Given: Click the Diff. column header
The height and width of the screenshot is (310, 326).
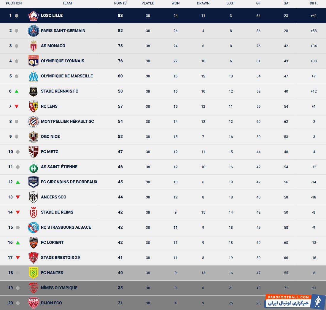Looking at the screenshot, I should click(313, 3).
